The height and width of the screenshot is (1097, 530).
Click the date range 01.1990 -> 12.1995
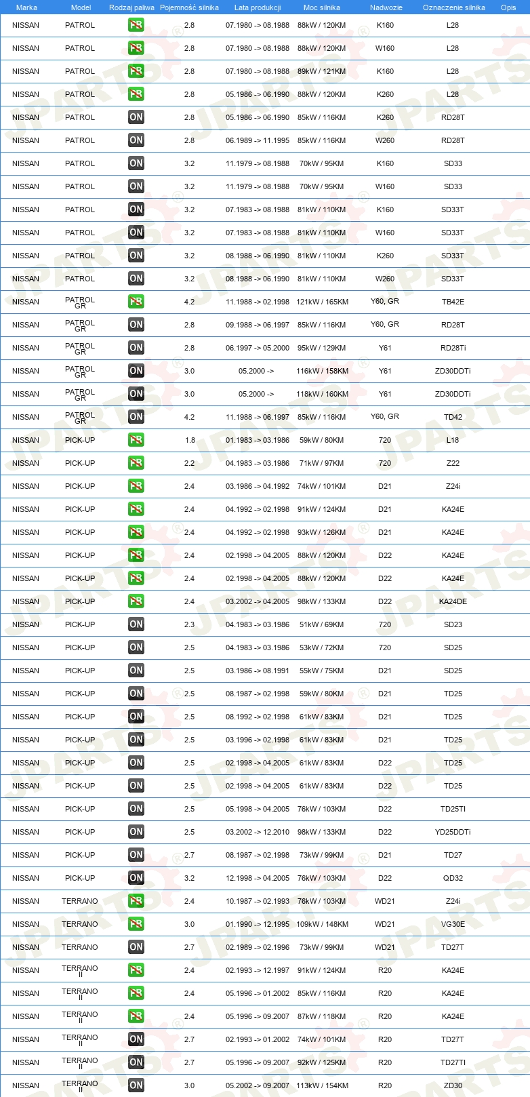point(258,924)
